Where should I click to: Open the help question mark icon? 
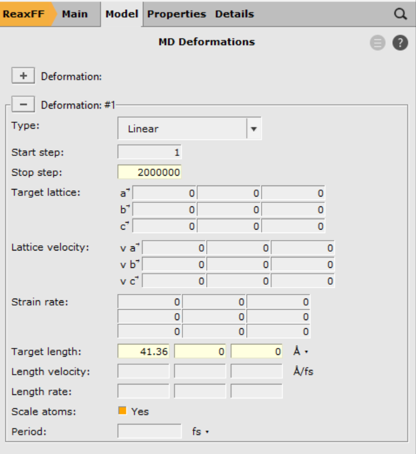click(400, 43)
